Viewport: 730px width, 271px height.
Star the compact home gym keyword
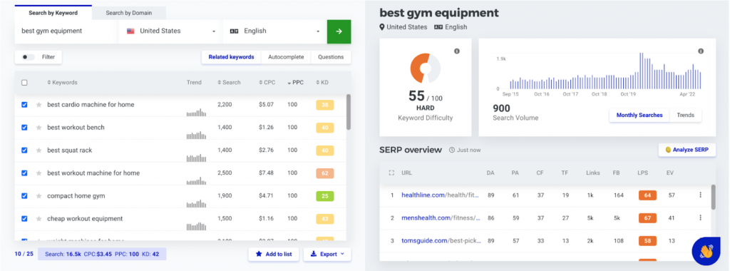(x=39, y=196)
